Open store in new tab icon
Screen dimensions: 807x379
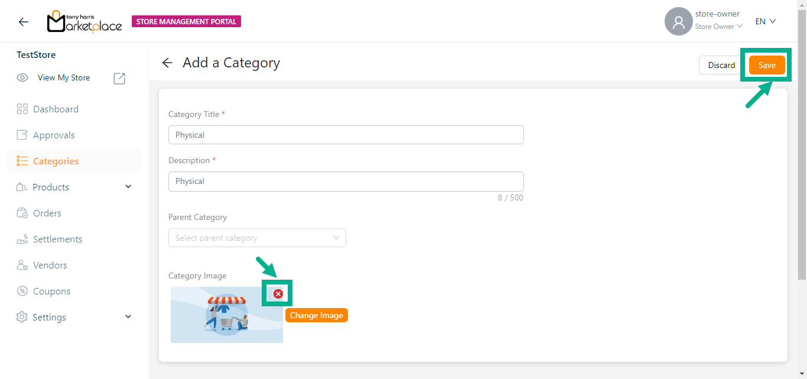(x=119, y=78)
